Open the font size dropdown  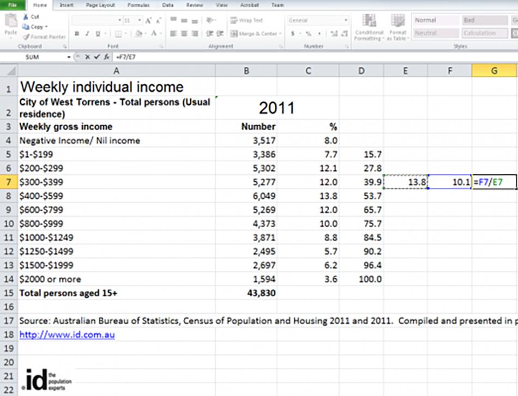click(140, 21)
